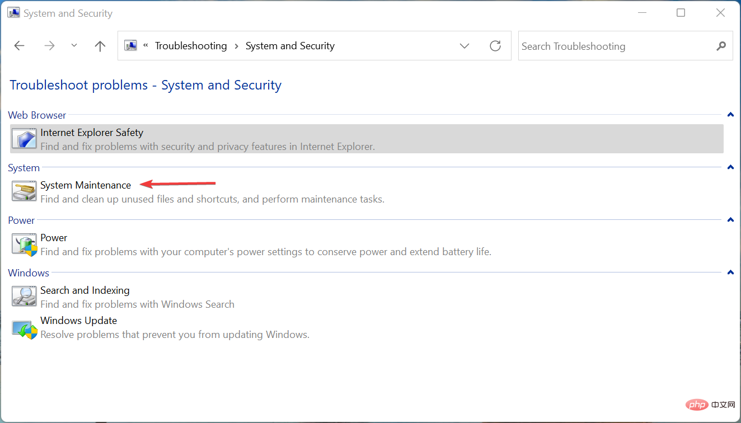
Task: Collapse the Windows group
Action: click(x=730, y=273)
